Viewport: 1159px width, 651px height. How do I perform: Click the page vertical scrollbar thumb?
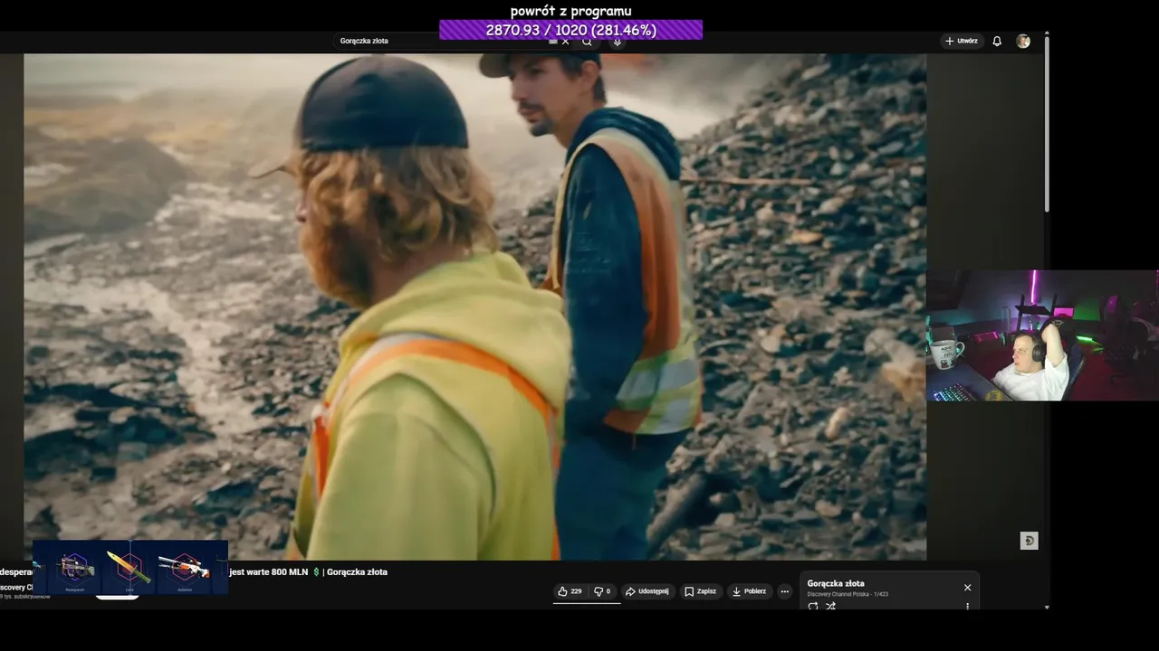point(1048,125)
